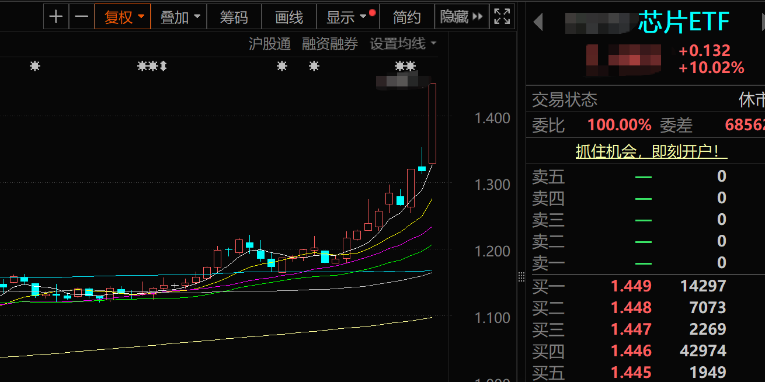Click the 委比 value 100.00%
Screen dimensions: 765x382
point(619,125)
